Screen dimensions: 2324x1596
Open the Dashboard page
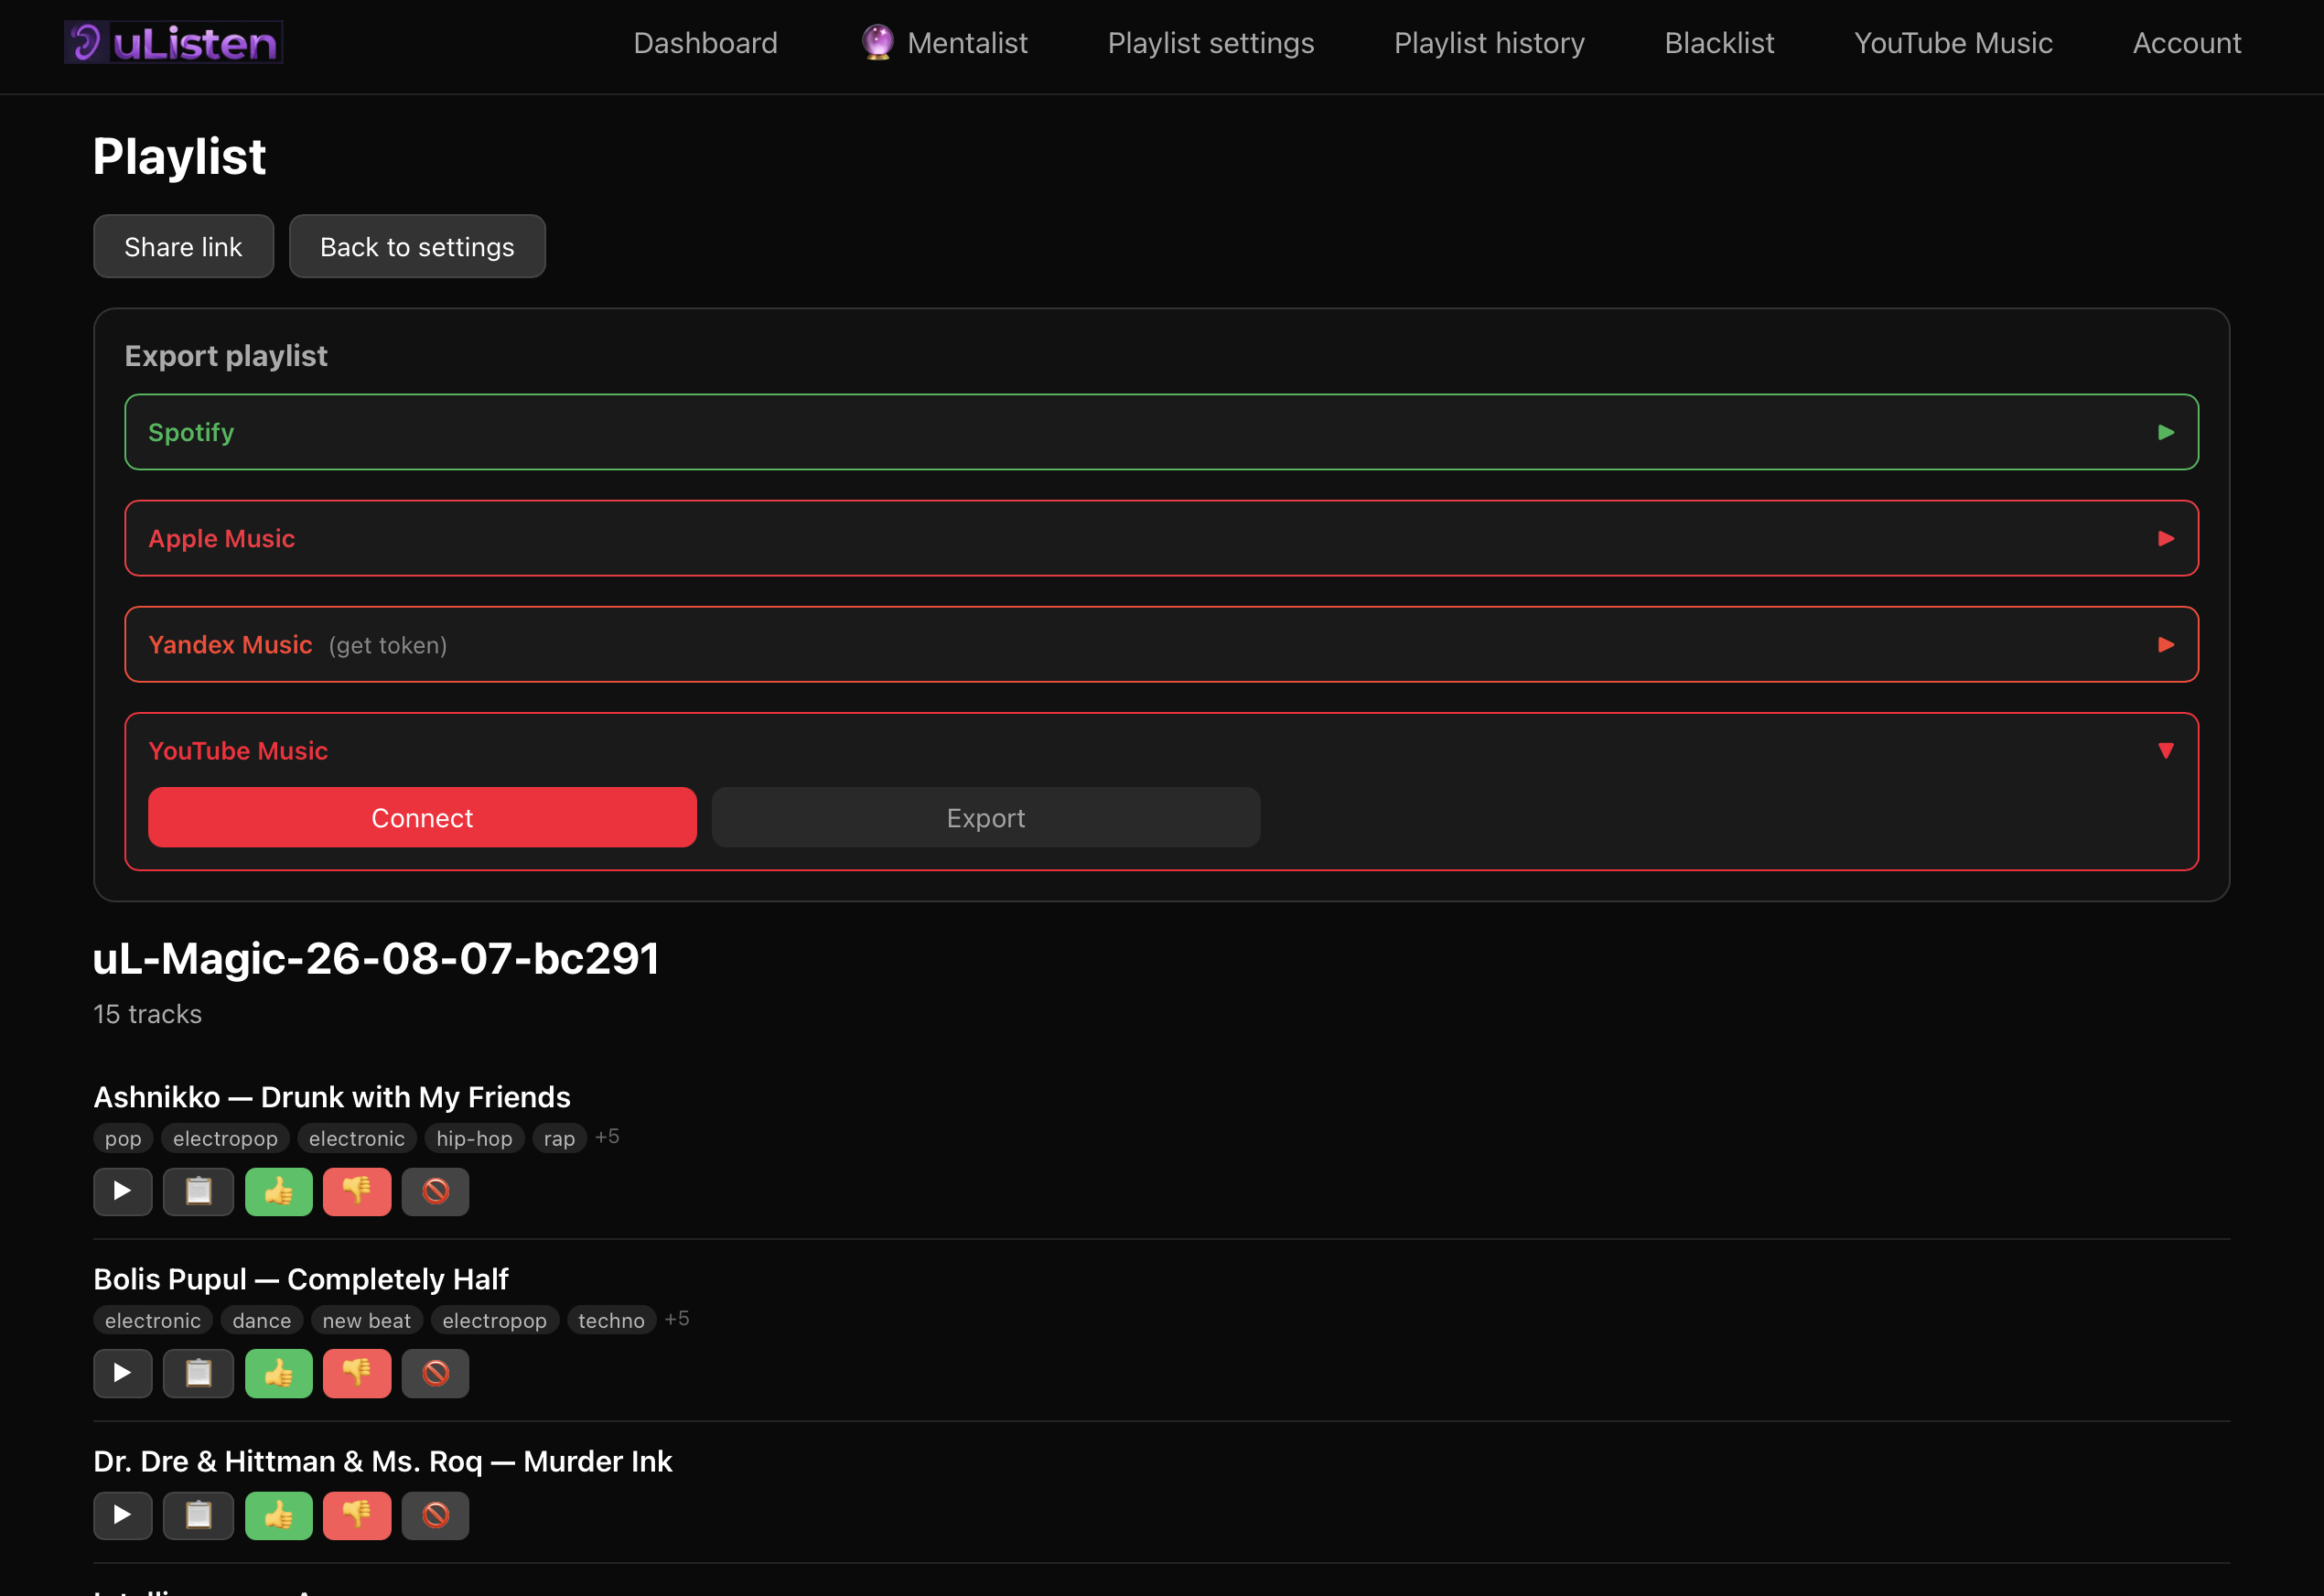705,43
